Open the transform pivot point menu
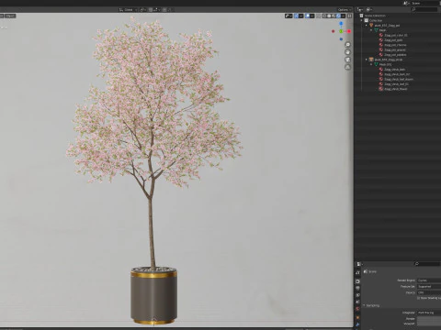The image size is (441, 330). click(143, 10)
